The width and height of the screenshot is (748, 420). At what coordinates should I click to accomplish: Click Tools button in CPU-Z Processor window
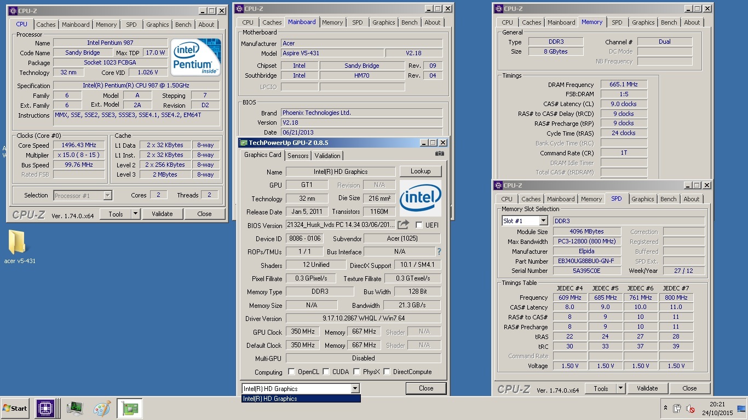pos(116,214)
